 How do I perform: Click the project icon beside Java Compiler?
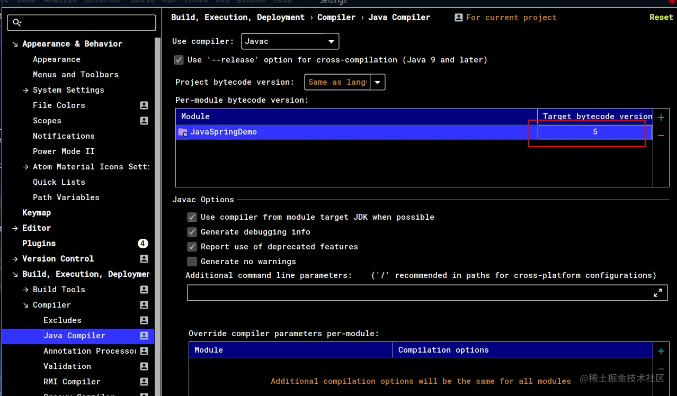[144, 336]
